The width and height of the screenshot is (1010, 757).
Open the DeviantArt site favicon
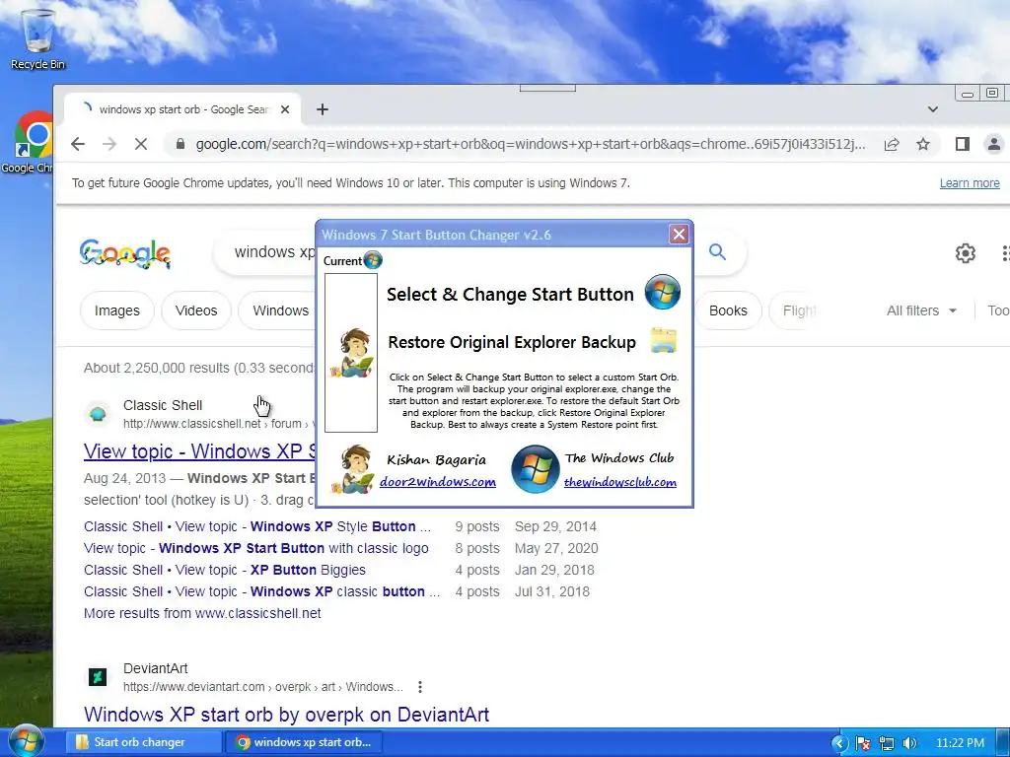click(98, 677)
